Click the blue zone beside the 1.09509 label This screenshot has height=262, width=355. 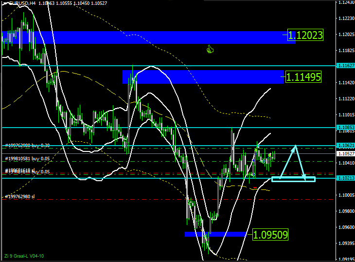click(x=216, y=234)
